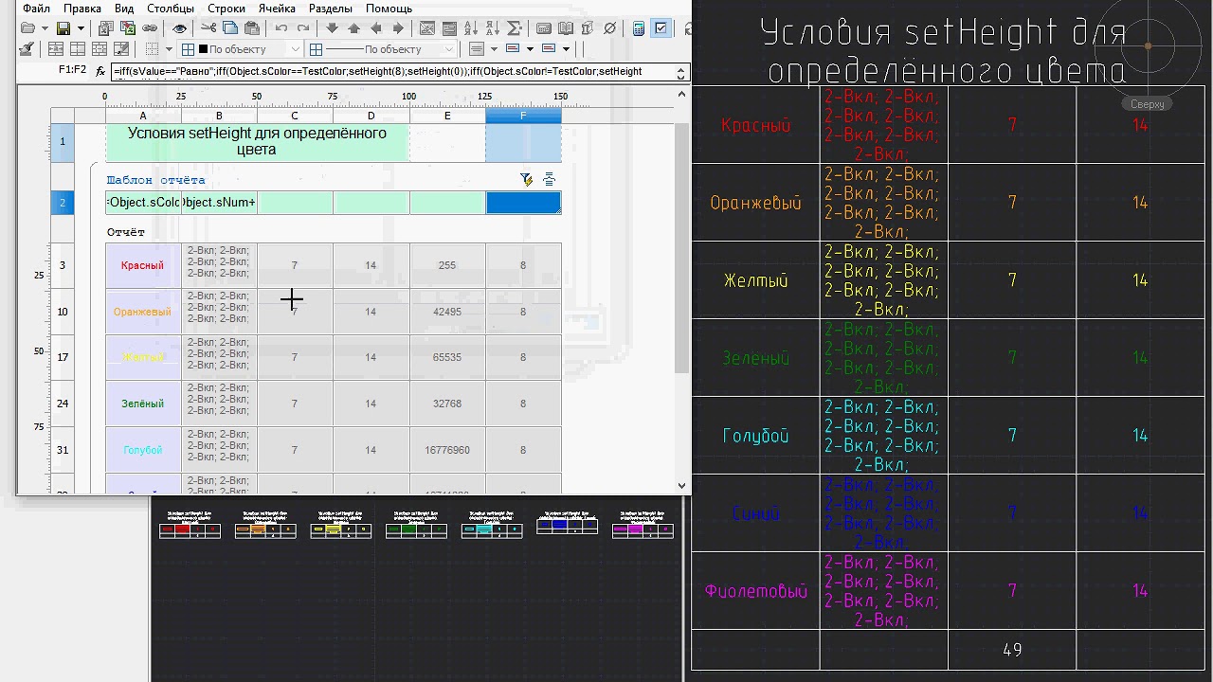Click the report filter funnel icon
This screenshot has width=1213, height=682.
[526, 179]
